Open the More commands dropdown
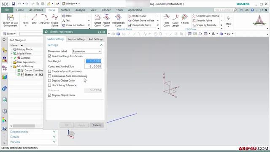The image size is (270, 152). coord(229,21)
